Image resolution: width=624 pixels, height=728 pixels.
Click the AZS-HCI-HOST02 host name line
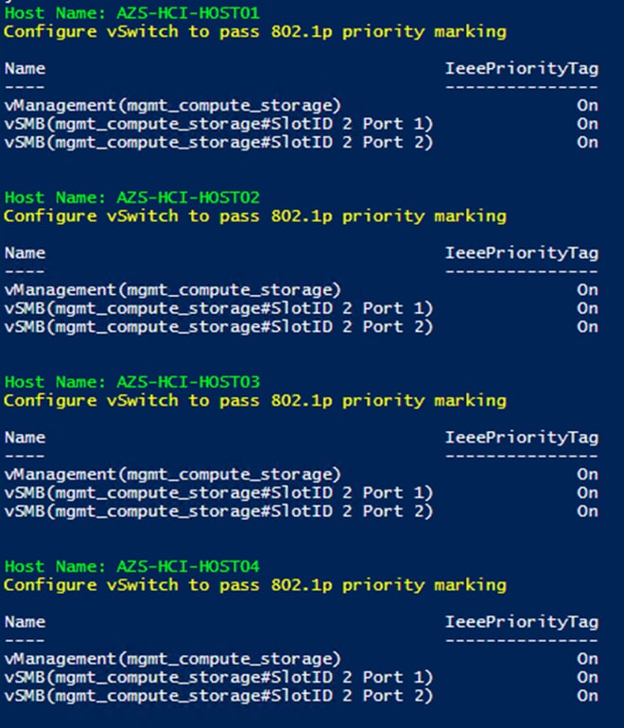(x=131, y=198)
